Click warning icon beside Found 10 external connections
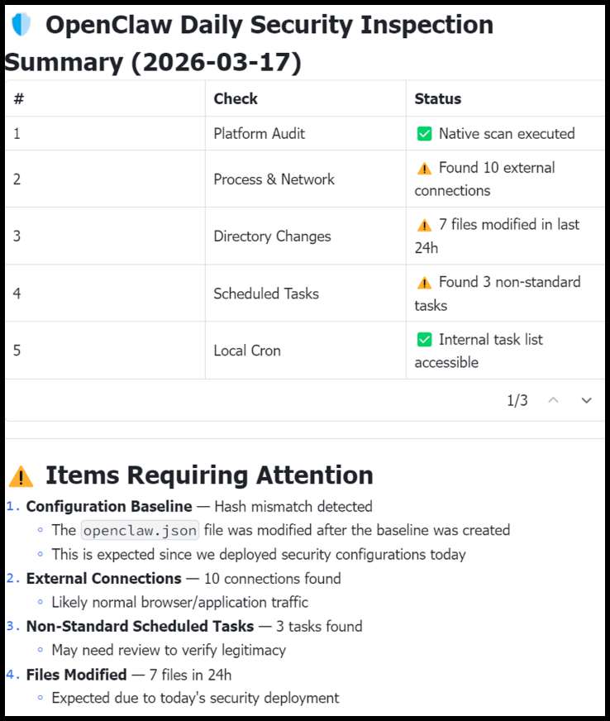Image resolution: width=610 pixels, height=721 pixels. pos(425,168)
